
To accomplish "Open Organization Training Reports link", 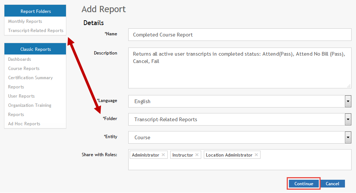I will [29, 105].
